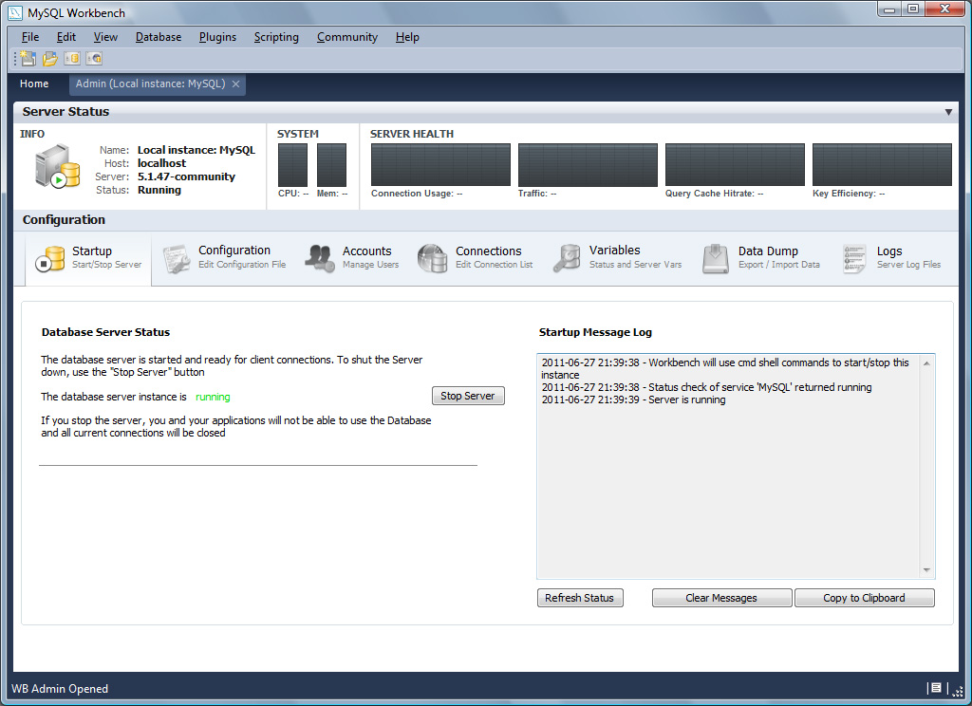Show the Variables Status and Server Vars section

click(618, 258)
